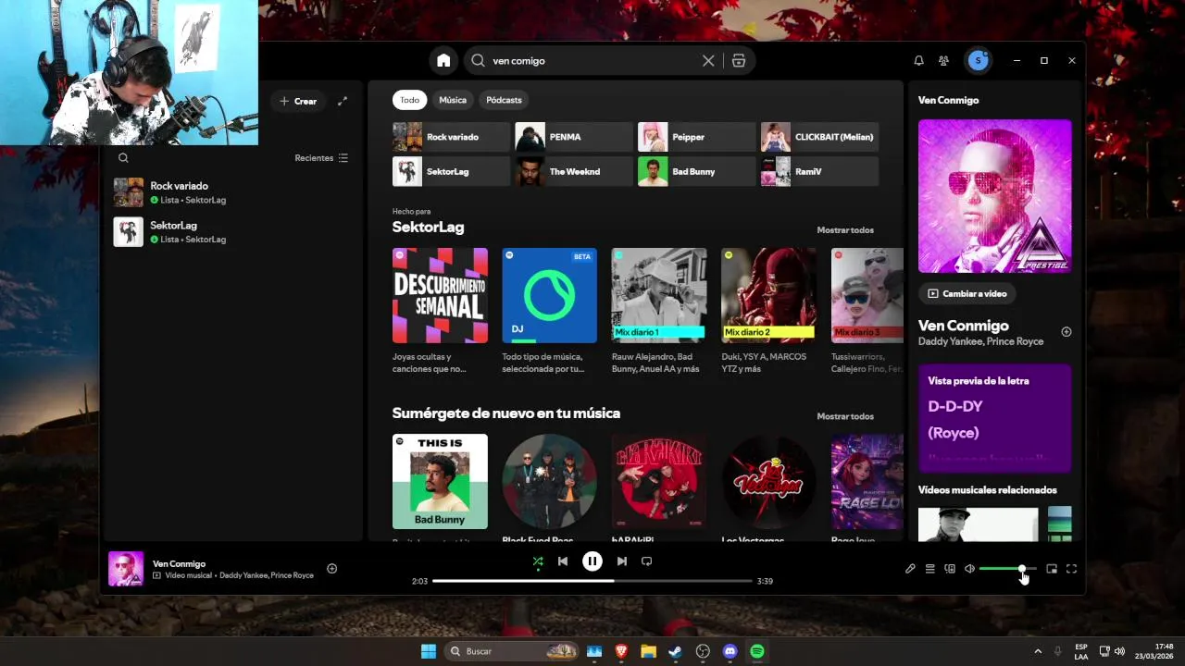The width and height of the screenshot is (1185, 666).
Task: Click the Crear button
Action: click(x=298, y=101)
